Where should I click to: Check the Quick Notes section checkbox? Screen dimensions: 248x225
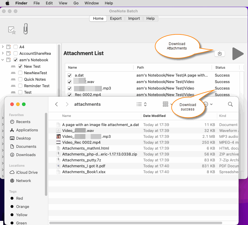[20, 79]
